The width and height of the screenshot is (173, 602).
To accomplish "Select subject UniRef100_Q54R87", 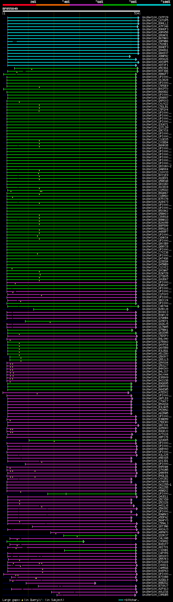I will pyautogui.click(x=155, y=98).
